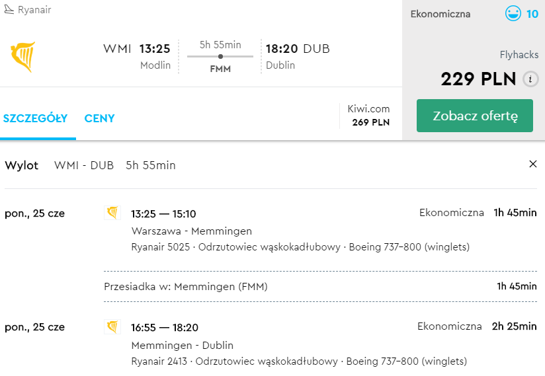Image resolution: width=545 pixels, height=376 pixels.
Task: Choose the Kiwi.com 269 PLN offer
Action: [369, 116]
